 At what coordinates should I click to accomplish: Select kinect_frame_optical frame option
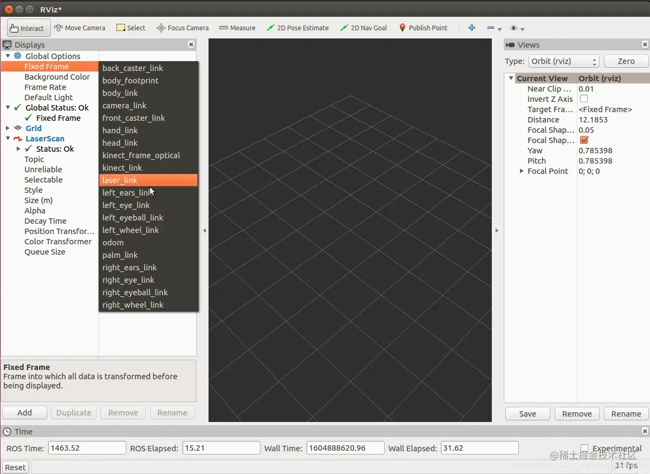148,155
